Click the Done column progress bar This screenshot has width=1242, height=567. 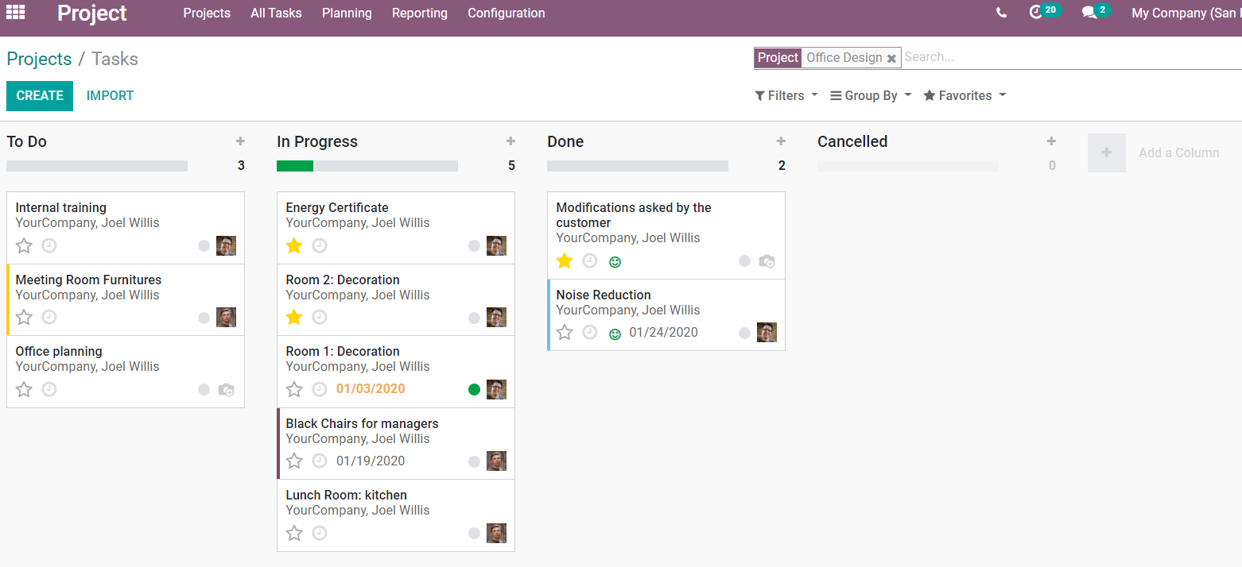[638, 166]
